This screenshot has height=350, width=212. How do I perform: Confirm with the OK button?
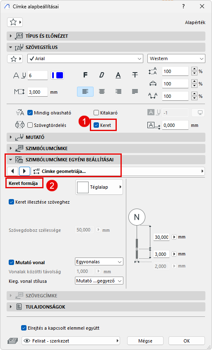pos(187,341)
